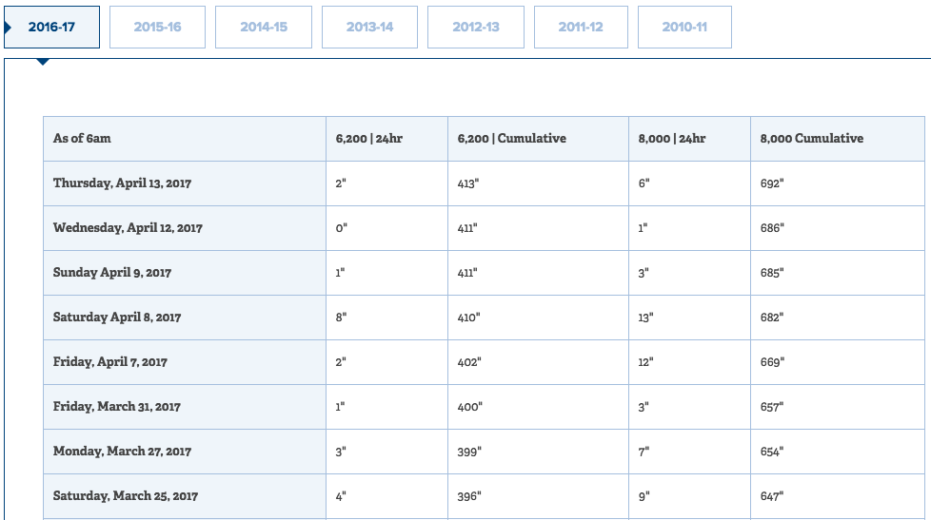Click the '6,200 | Cumulative' column header
Screen dimensions: 931x520
[x=538, y=139]
